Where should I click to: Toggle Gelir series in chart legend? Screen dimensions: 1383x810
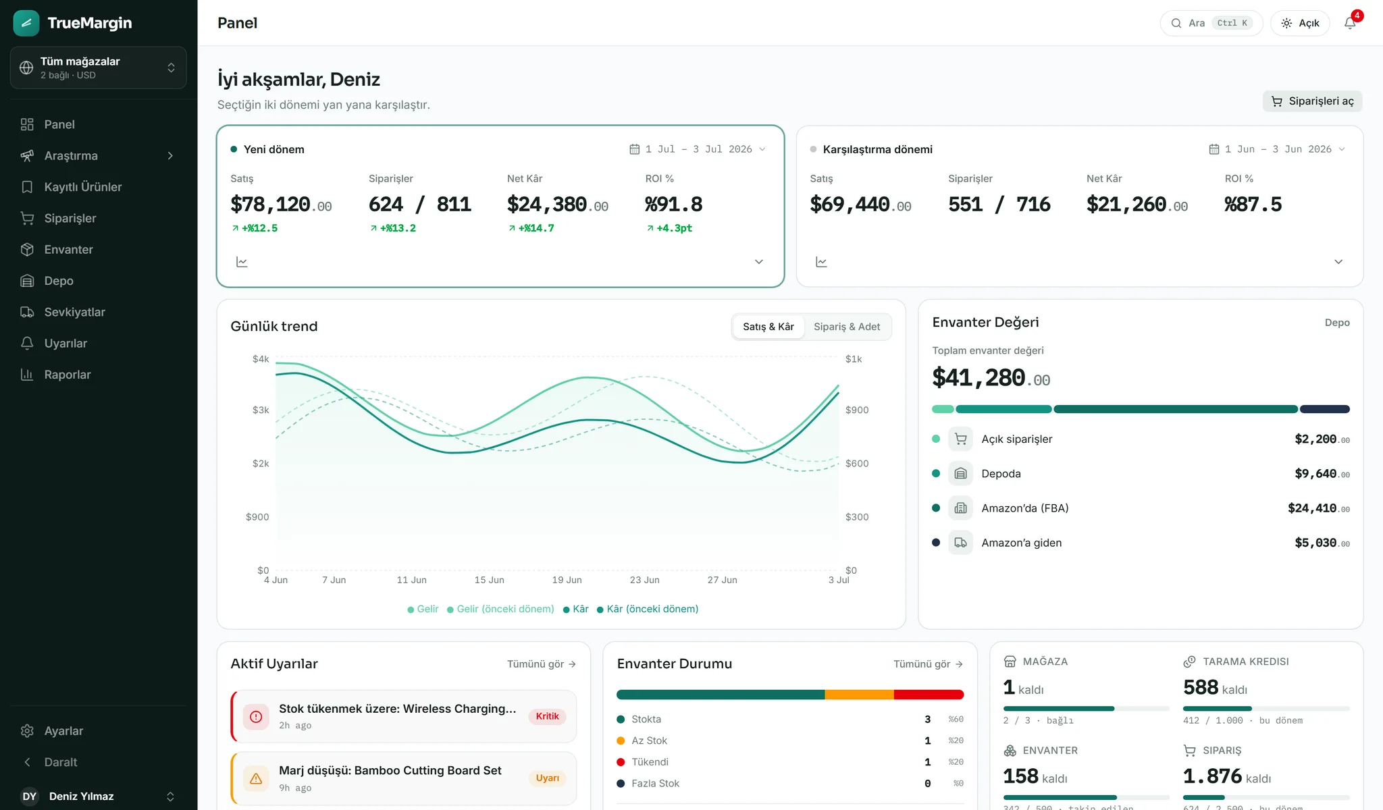(x=423, y=609)
